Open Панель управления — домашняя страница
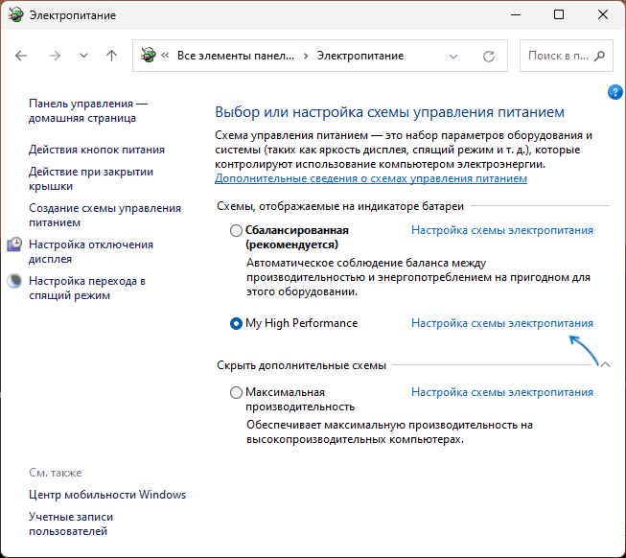The image size is (626, 558). [x=88, y=110]
